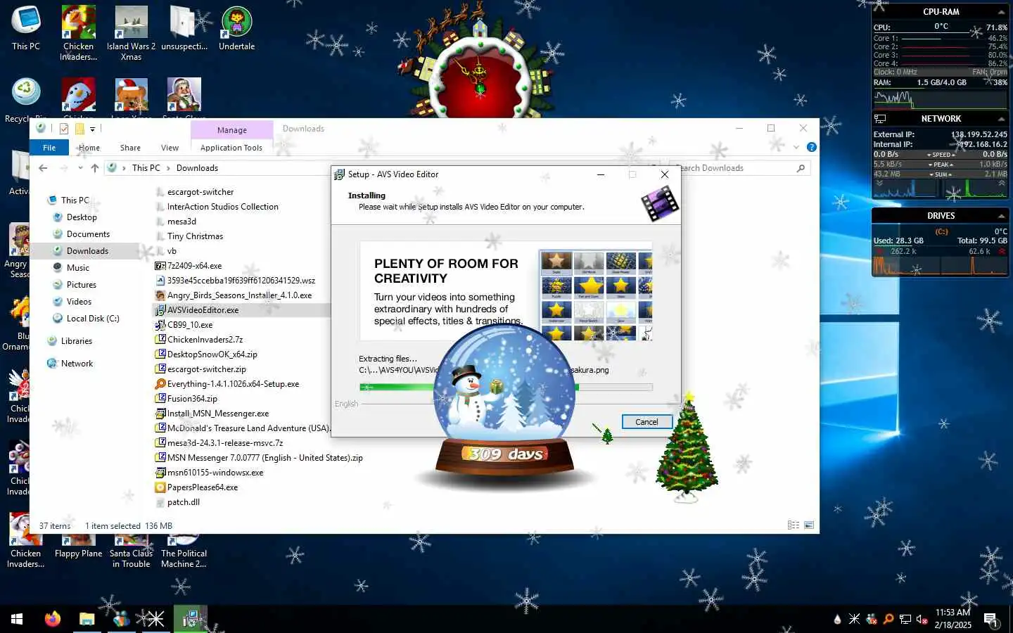The height and width of the screenshot is (633, 1013).
Task: Go up one folder level
Action: click(x=95, y=168)
